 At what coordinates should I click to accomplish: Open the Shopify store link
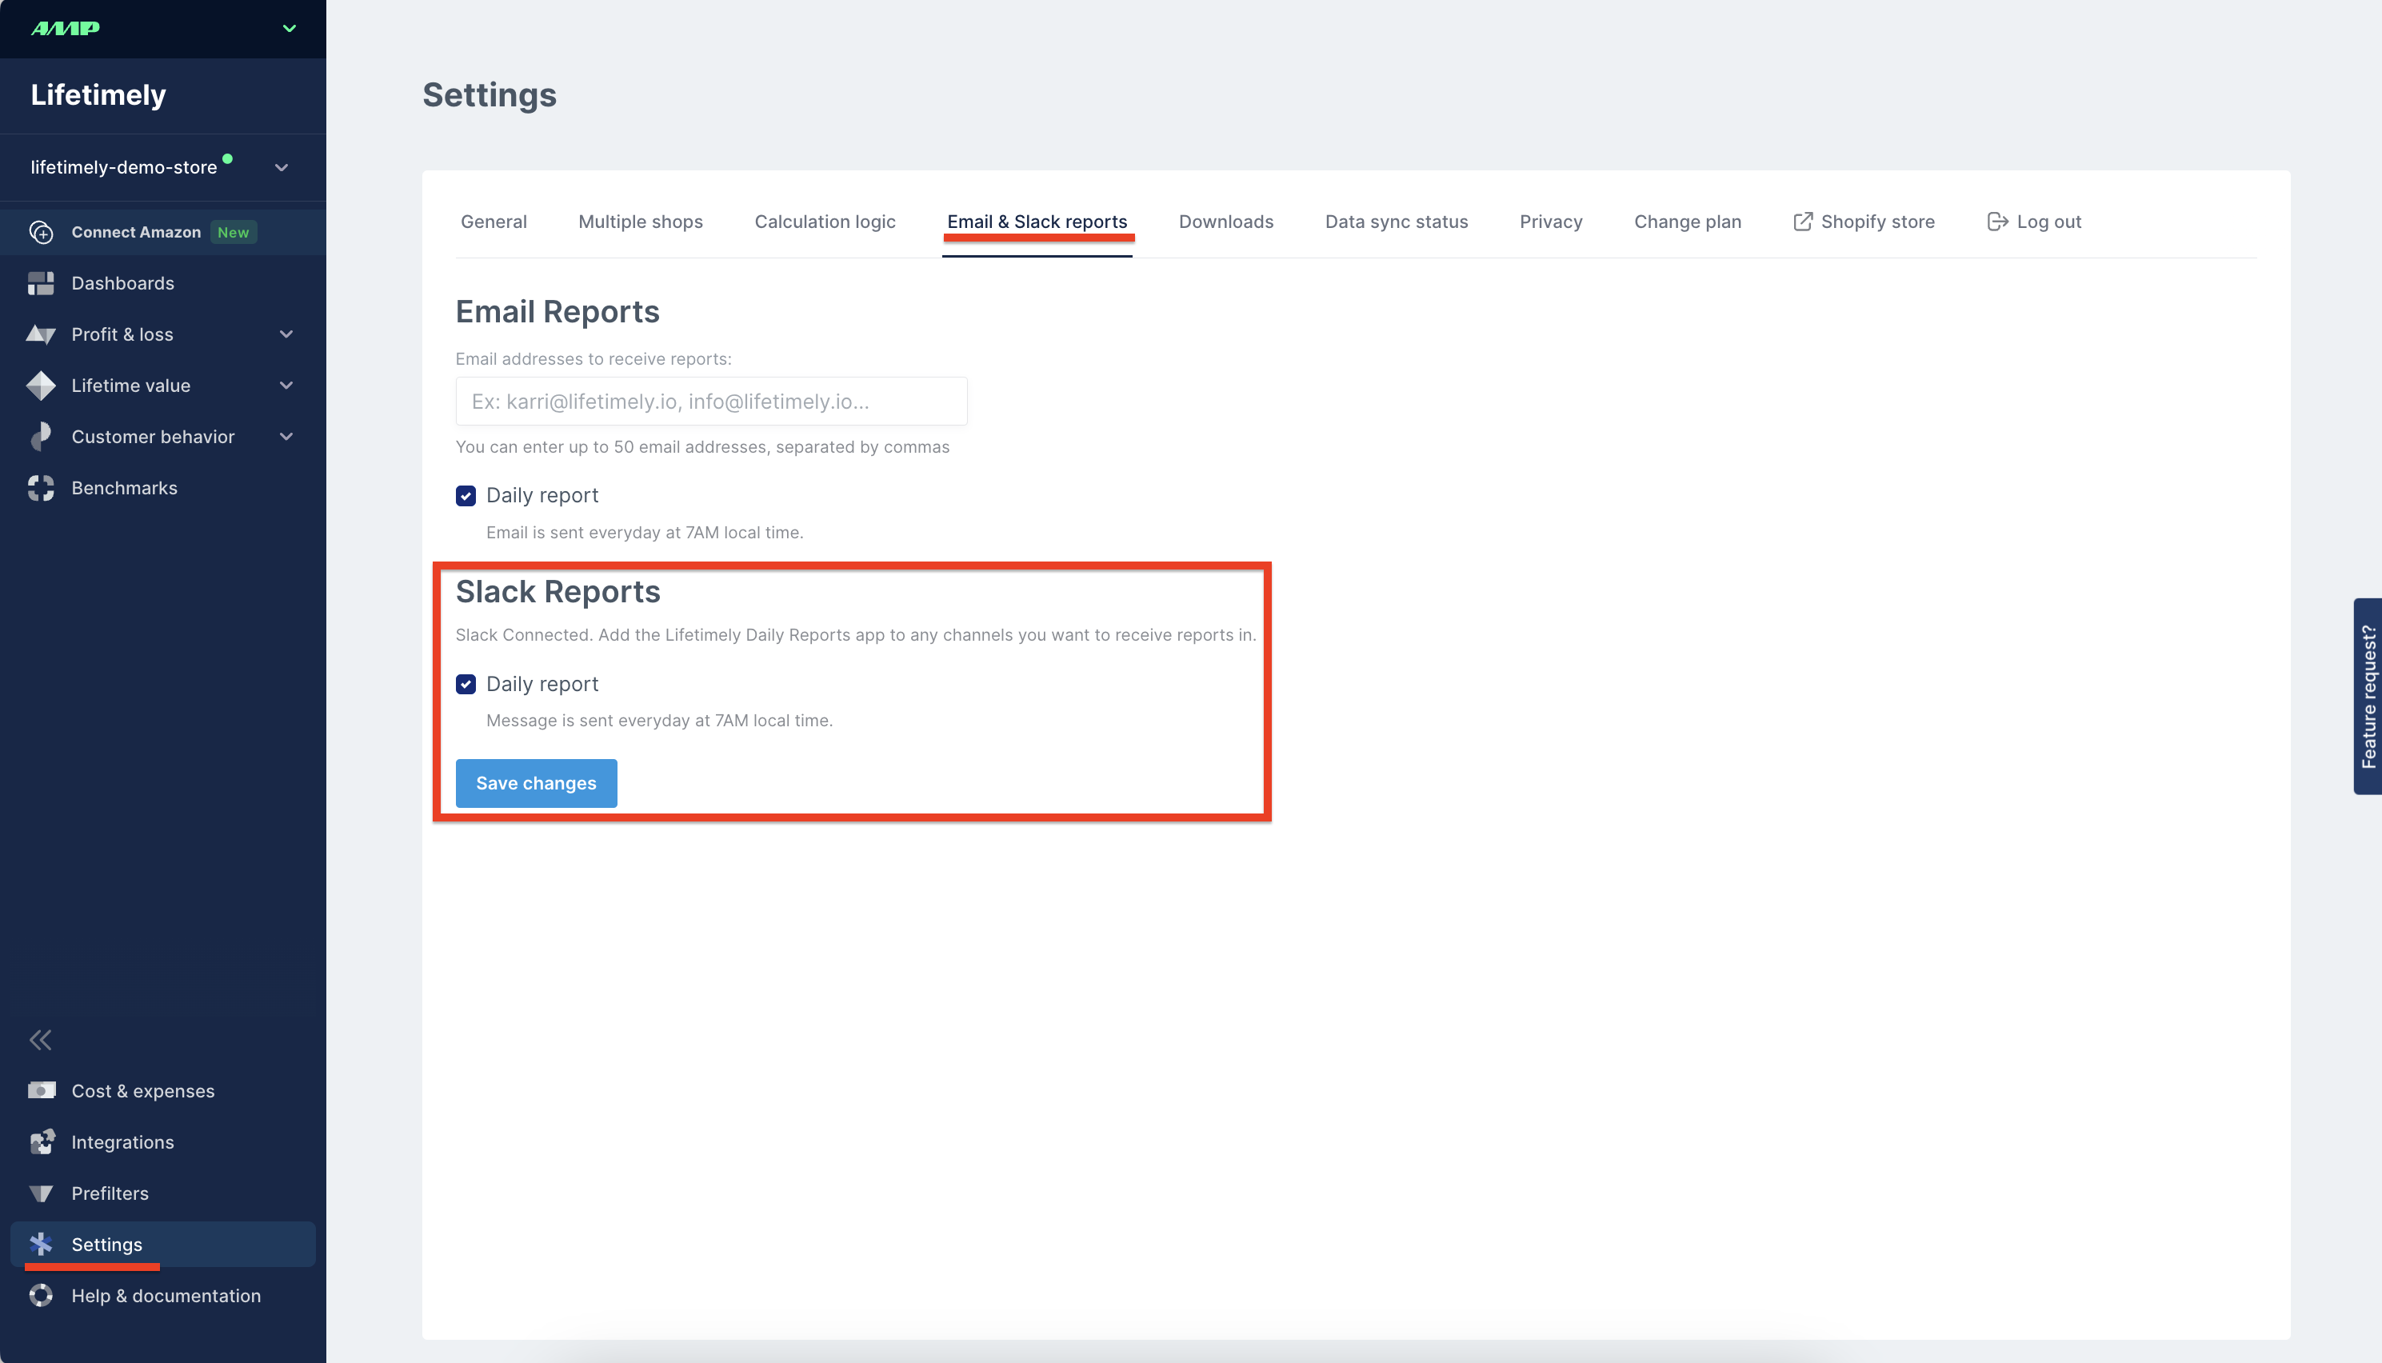point(1877,222)
